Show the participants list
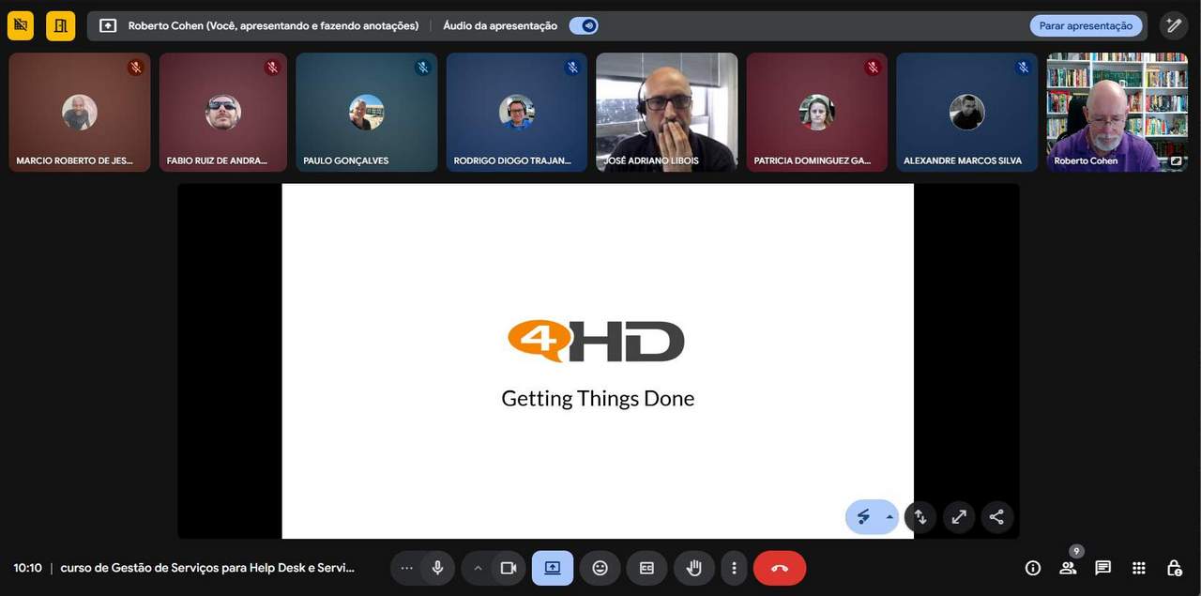Screen dimensions: 1201x596 click(x=1068, y=568)
